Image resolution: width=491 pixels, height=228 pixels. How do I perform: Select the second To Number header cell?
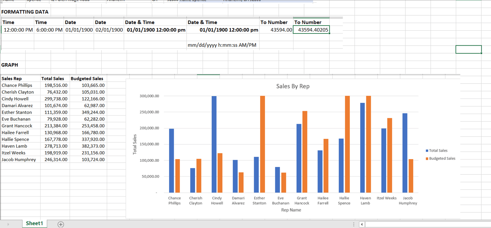coord(311,22)
